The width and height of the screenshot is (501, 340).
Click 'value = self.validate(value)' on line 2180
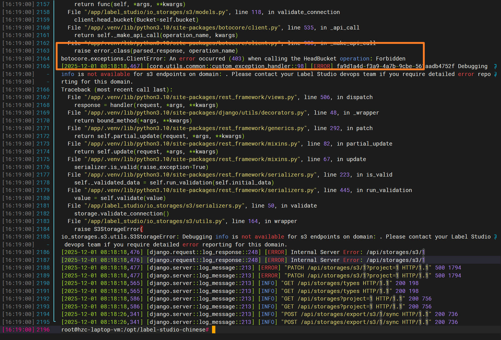click(x=120, y=198)
